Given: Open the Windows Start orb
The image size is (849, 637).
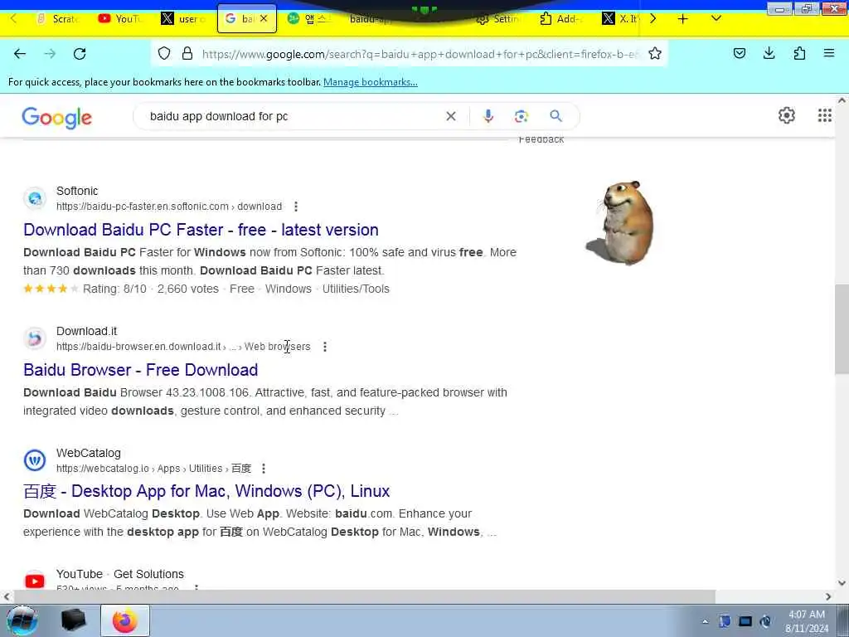Looking at the screenshot, I should tap(22, 620).
